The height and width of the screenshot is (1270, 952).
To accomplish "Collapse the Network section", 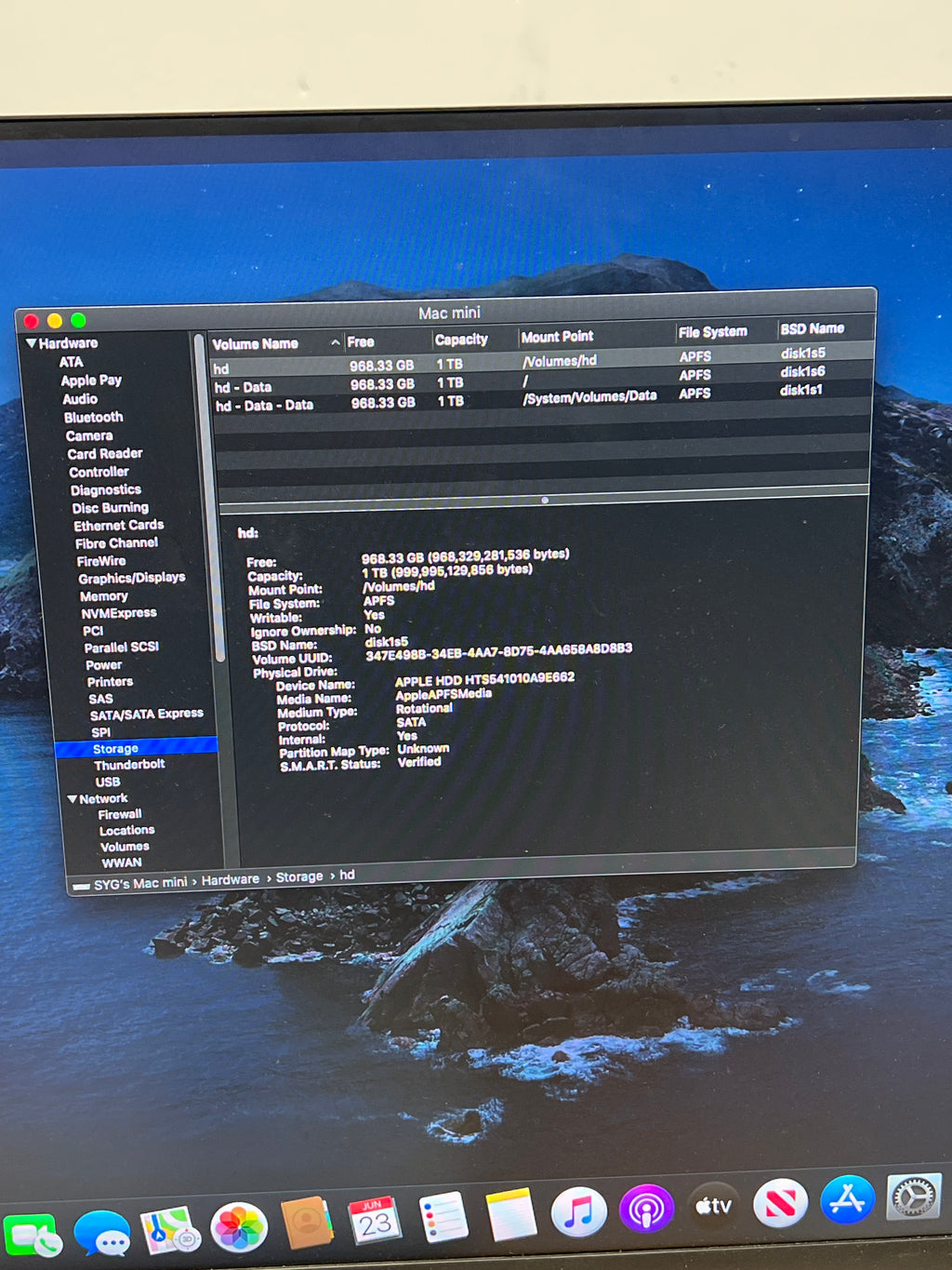I will [x=73, y=798].
